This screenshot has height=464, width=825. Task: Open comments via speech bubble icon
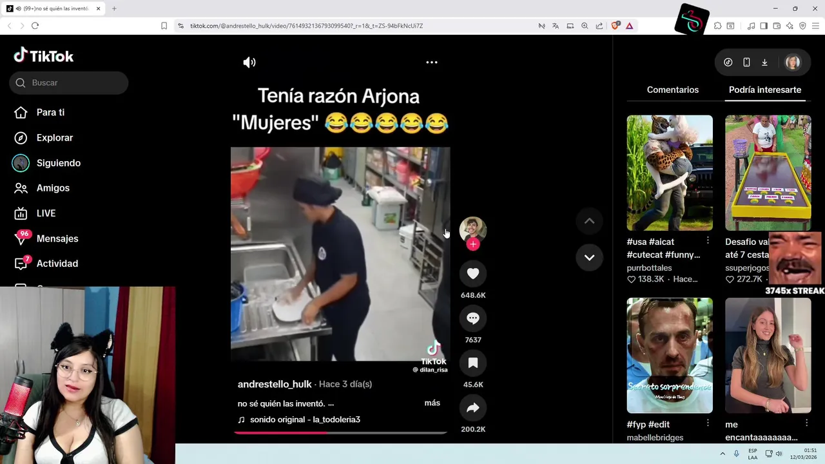coord(473,318)
